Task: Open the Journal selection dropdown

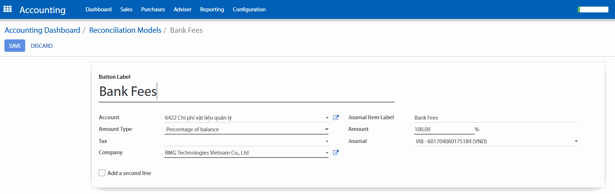Action: point(496,141)
